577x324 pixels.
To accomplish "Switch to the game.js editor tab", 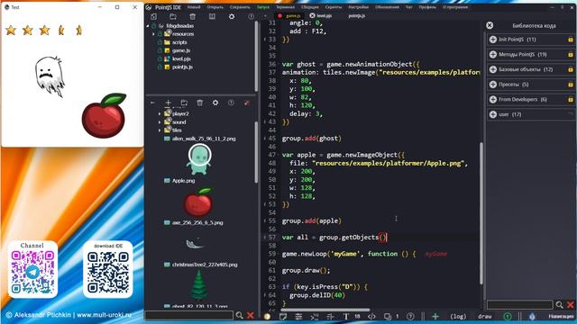I will [292, 16].
